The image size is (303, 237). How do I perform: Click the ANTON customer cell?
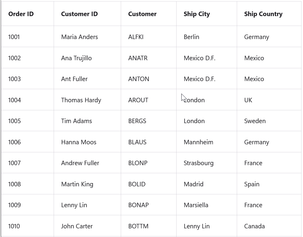[x=139, y=79]
